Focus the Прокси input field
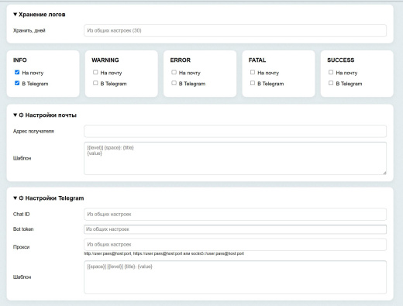 pyautogui.click(x=235, y=244)
